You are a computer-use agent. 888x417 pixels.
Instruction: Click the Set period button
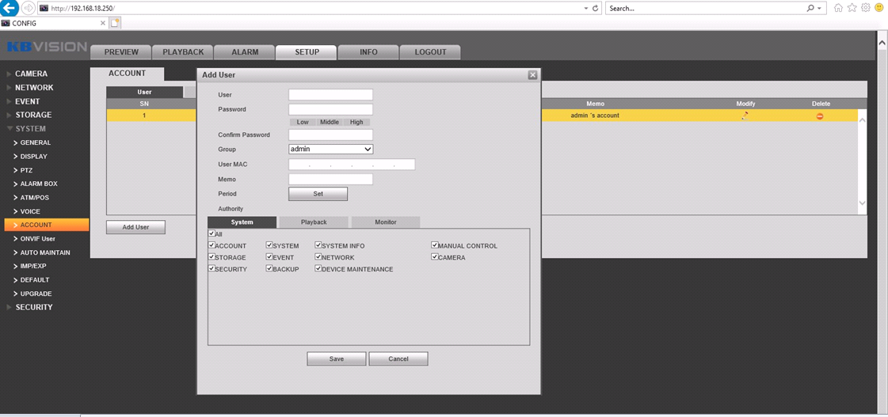tap(318, 194)
